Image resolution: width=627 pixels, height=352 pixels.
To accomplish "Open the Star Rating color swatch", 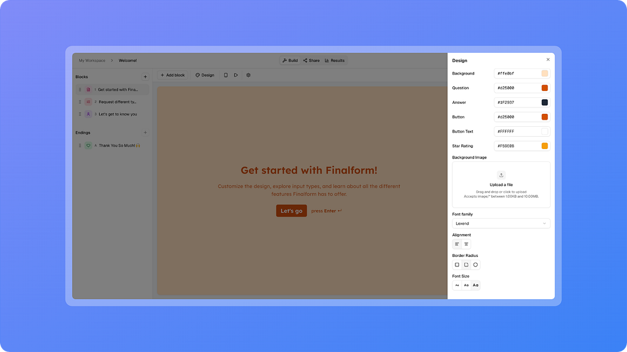I will point(545,146).
